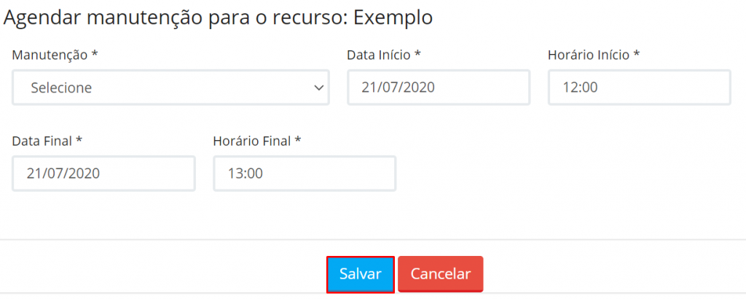Click the red Cancelar button
The image size is (746, 299).
(441, 274)
